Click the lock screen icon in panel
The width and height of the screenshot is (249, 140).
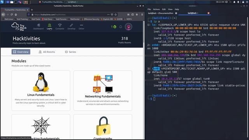coord(243,2)
